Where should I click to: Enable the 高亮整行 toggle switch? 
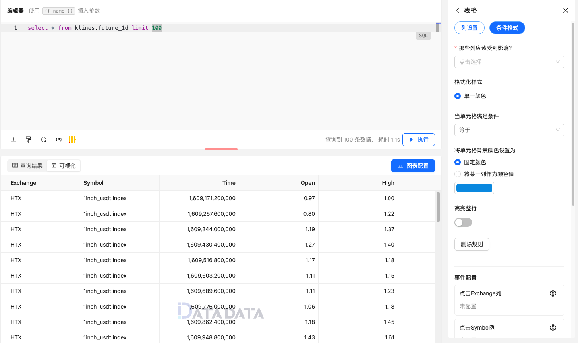click(x=463, y=222)
